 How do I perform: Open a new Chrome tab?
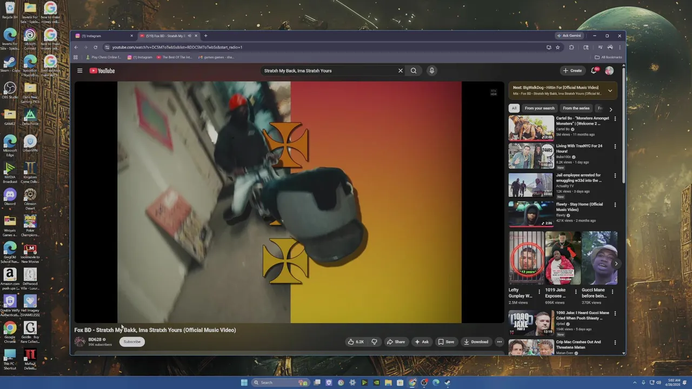pyautogui.click(x=205, y=36)
